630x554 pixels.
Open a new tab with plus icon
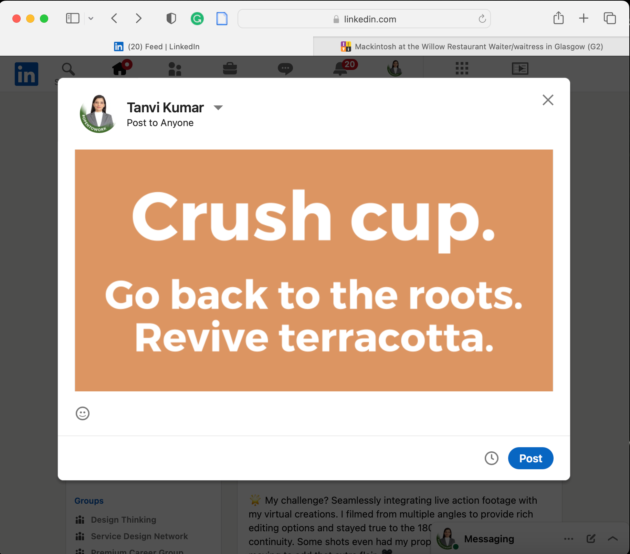584,18
